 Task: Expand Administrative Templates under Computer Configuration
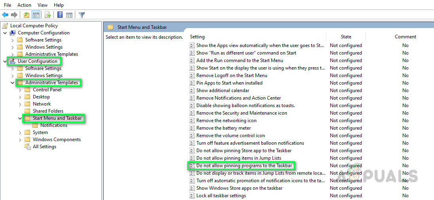click(x=12, y=54)
